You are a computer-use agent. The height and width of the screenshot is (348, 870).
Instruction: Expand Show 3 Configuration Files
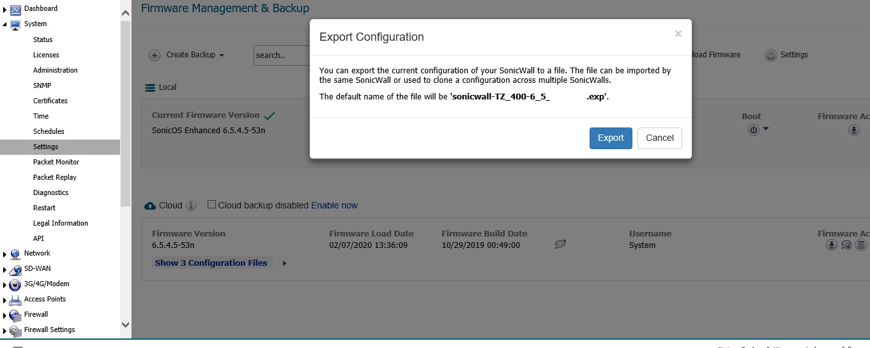pos(211,263)
